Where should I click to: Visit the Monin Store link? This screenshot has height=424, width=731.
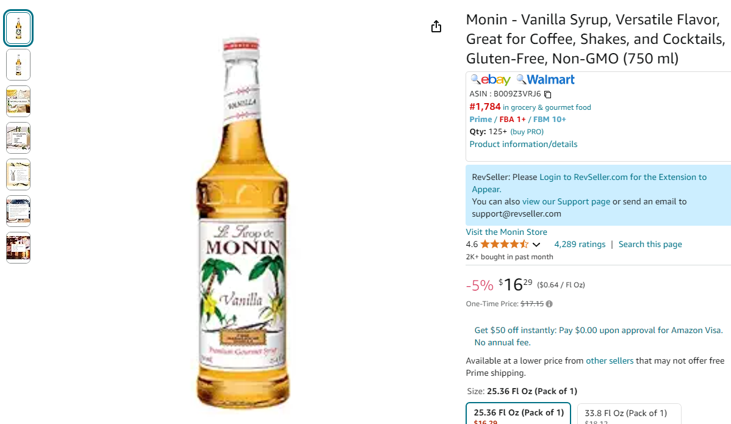coord(506,232)
